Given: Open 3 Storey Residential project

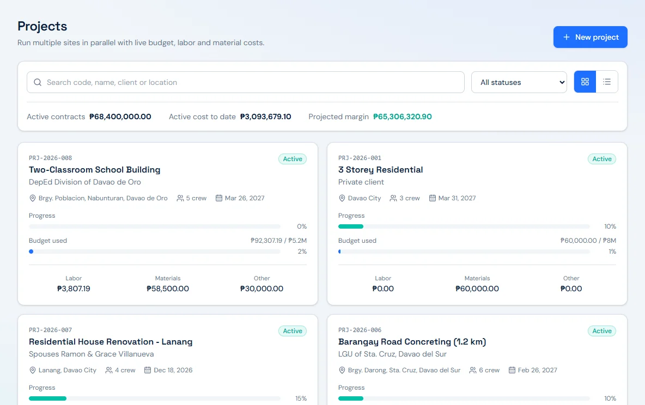Looking at the screenshot, I should coord(380,170).
